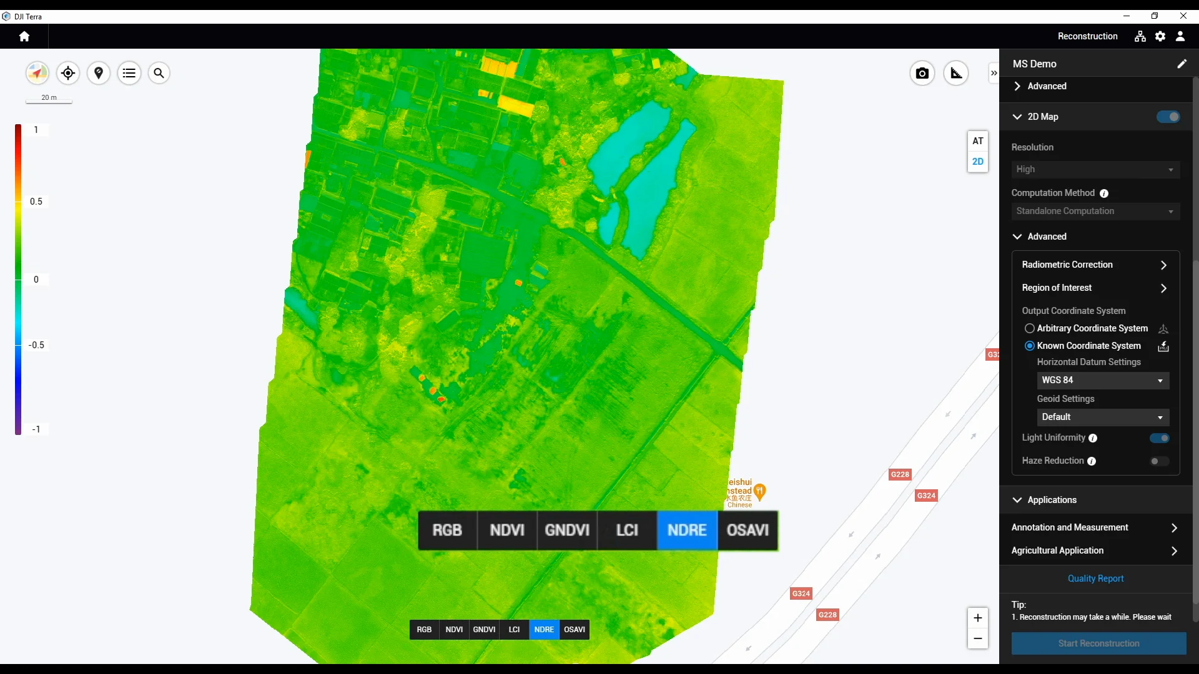1199x674 pixels.
Task: Collapse the 2D Map section
Action: [x=1017, y=117]
